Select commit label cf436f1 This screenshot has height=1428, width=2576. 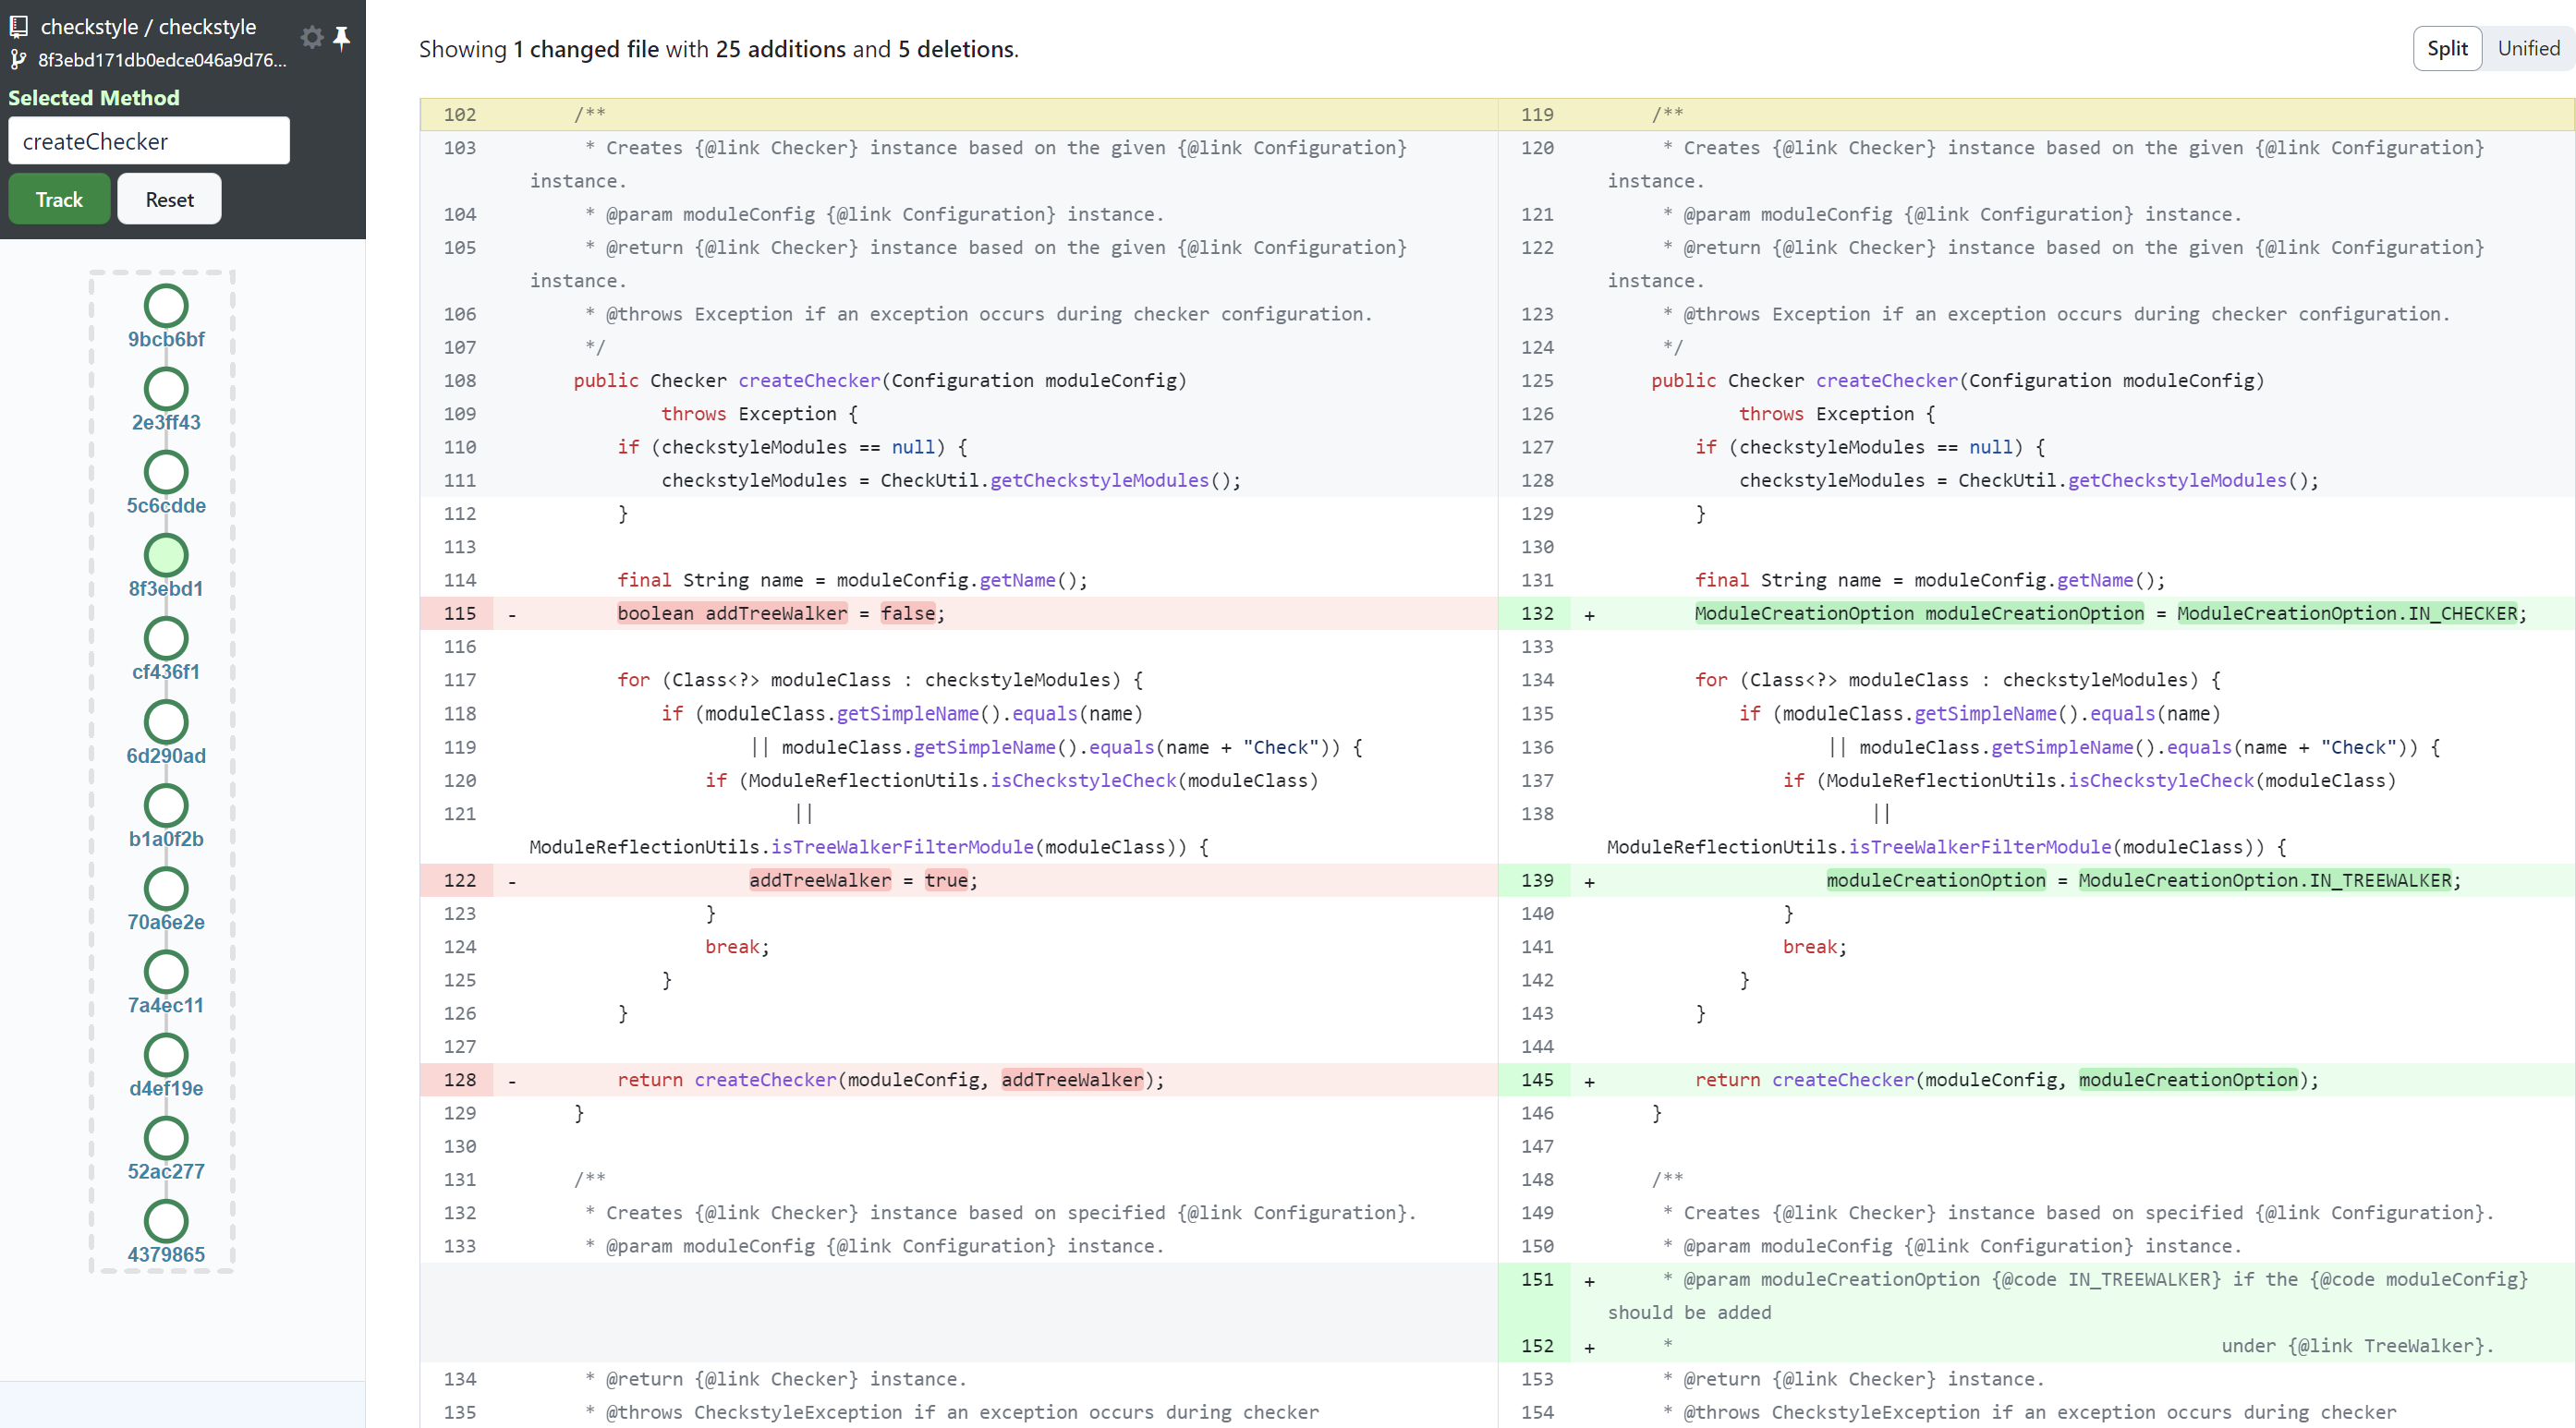coord(166,672)
